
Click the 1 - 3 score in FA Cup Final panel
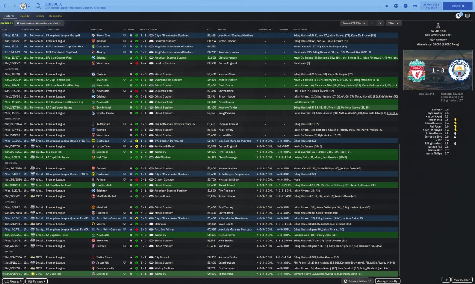[x=438, y=70]
